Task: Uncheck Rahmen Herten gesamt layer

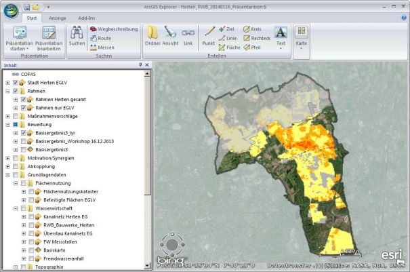Action: (x=24, y=100)
